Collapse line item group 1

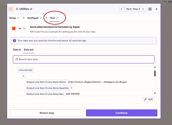(23, 76)
